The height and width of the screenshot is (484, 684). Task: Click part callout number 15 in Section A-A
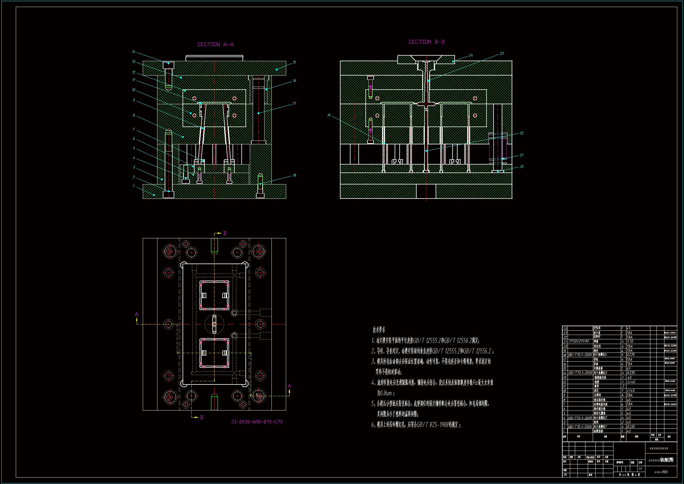click(x=294, y=62)
